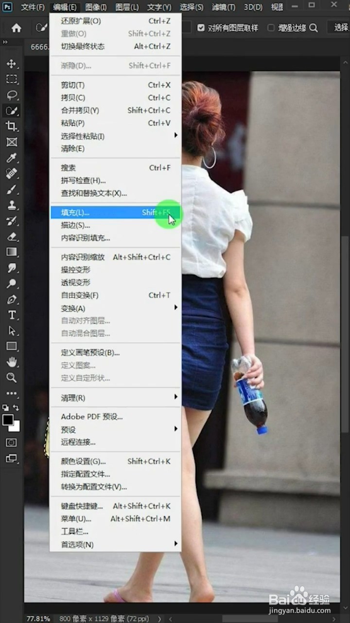Screen dimensions: 350x623
Task: Open the 选择(S) menu
Action: (192, 7)
